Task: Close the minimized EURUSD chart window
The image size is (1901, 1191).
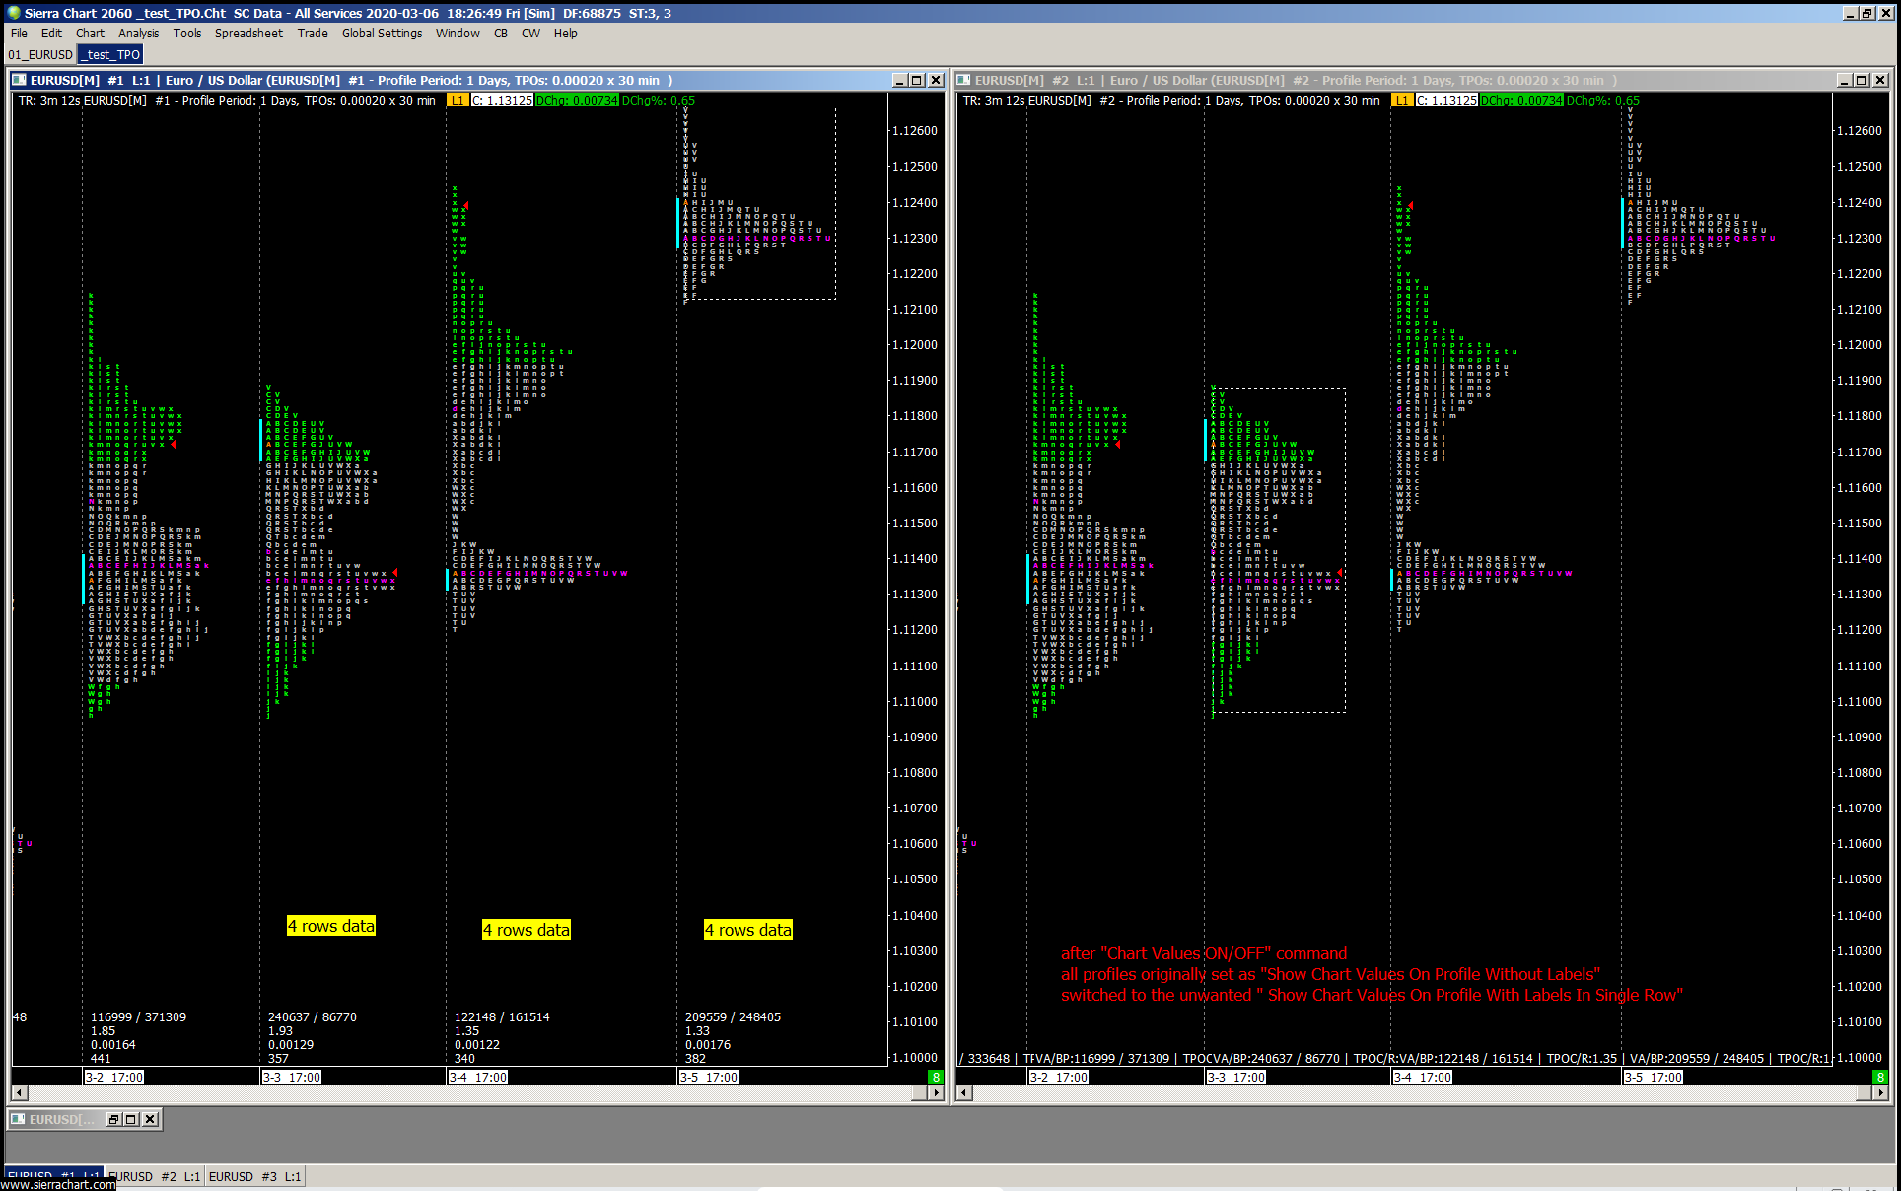Action: click(x=150, y=1119)
